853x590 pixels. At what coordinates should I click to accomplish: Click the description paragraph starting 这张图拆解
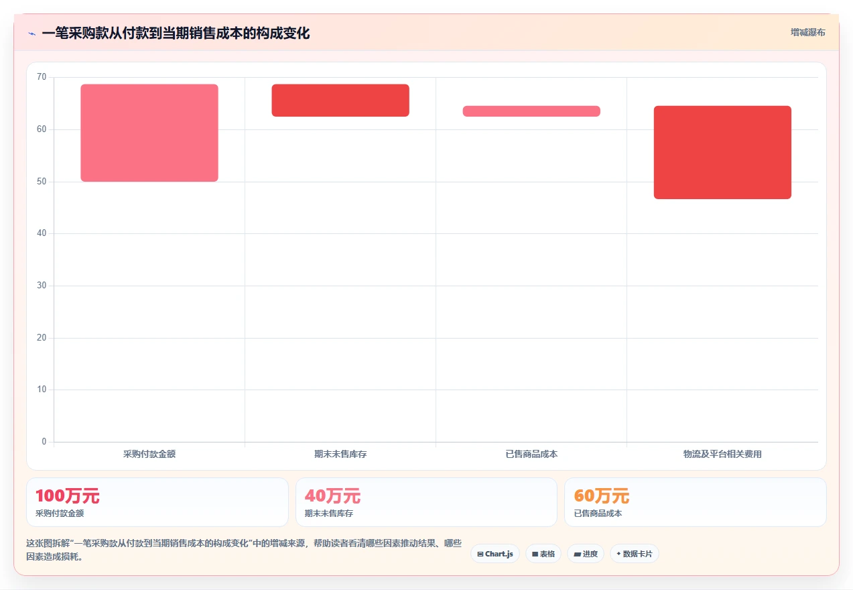click(x=244, y=550)
